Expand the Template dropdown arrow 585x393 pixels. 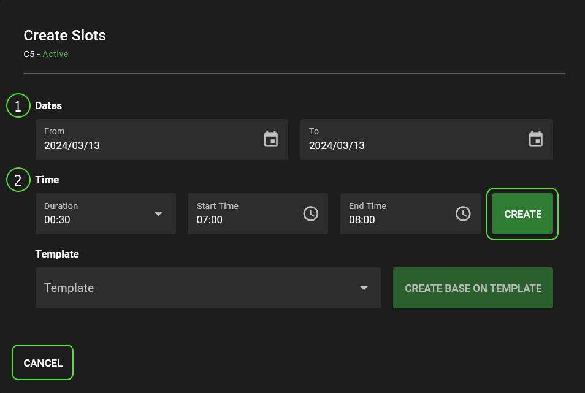coord(364,288)
